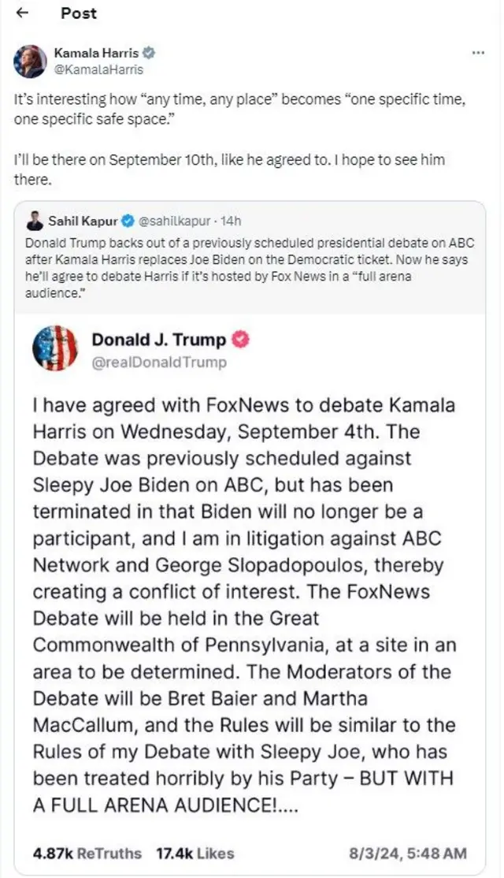Click the back arrow icon
Image resolution: width=504 pixels, height=878 pixels.
coord(23,13)
